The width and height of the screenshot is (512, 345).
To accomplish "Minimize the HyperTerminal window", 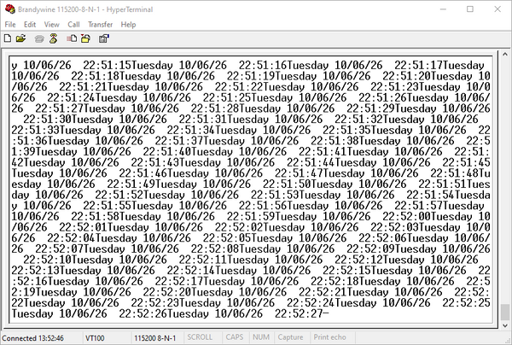I will (x=443, y=9).
